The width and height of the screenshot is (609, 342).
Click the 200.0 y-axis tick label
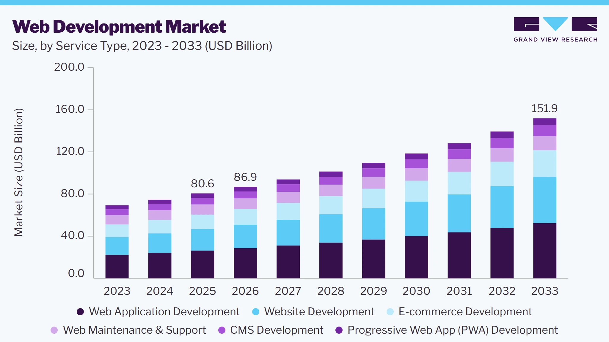click(69, 67)
